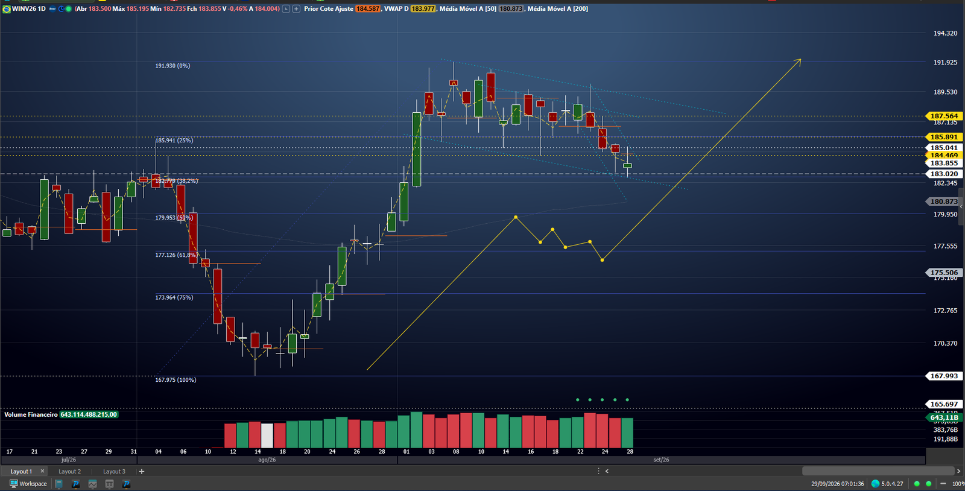Open the three-dot options beside scrollbar
The width and height of the screenshot is (965, 491).
coord(599,471)
